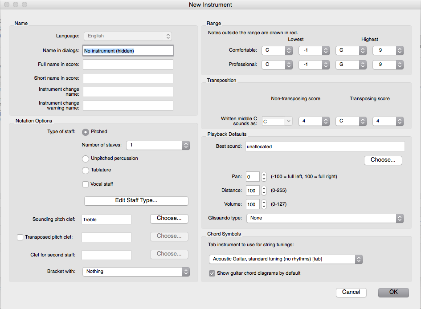Toggle the Transposed pitch clef checkbox
Image resolution: width=421 pixels, height=309 pixels.
click(20, 237)
